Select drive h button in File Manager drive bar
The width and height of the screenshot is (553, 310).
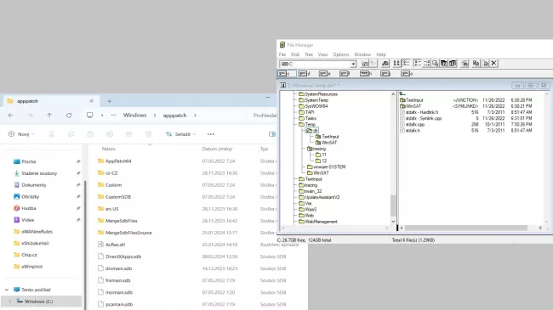pyautogui.click(x=366, y=74)
